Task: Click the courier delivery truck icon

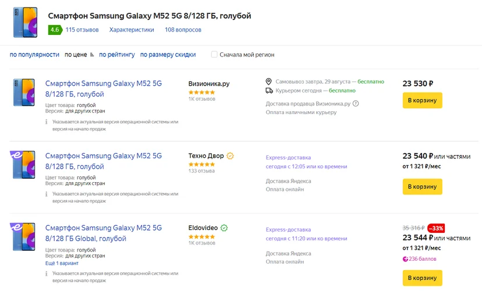Action: tap(269, 91)
